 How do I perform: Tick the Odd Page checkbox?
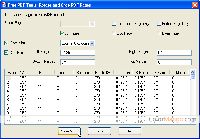point(114,33)
